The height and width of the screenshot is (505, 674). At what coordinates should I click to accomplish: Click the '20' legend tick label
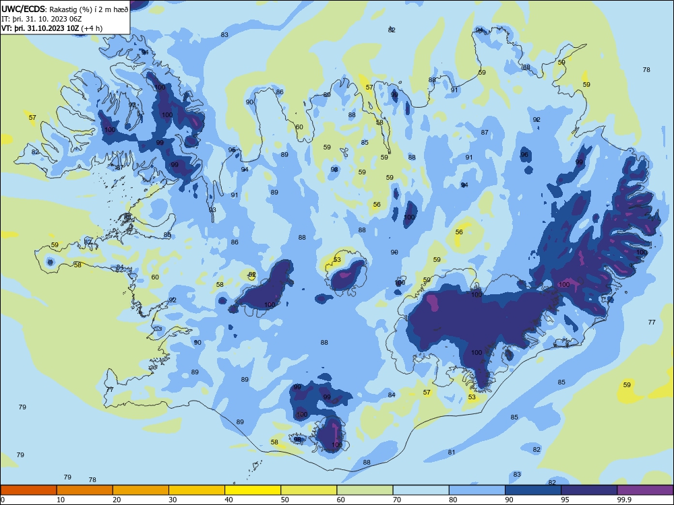coord(117,500)
